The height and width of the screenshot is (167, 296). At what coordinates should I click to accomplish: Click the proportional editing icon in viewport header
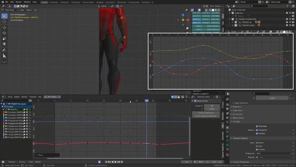pos(117,6)
